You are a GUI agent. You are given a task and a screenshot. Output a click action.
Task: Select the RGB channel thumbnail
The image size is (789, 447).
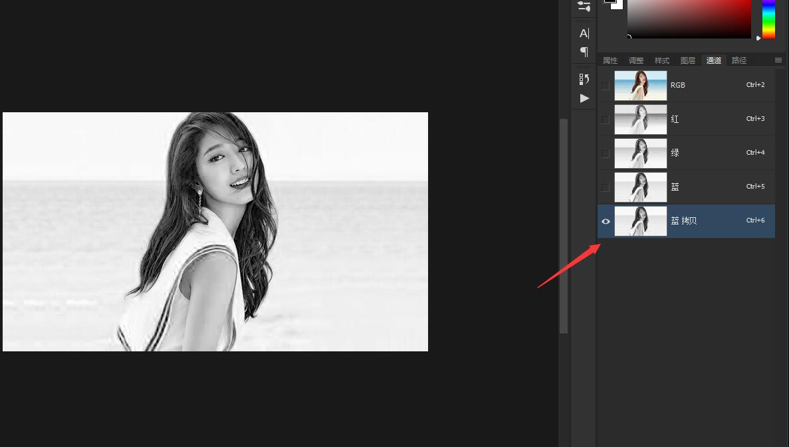[x=641, y=86]
